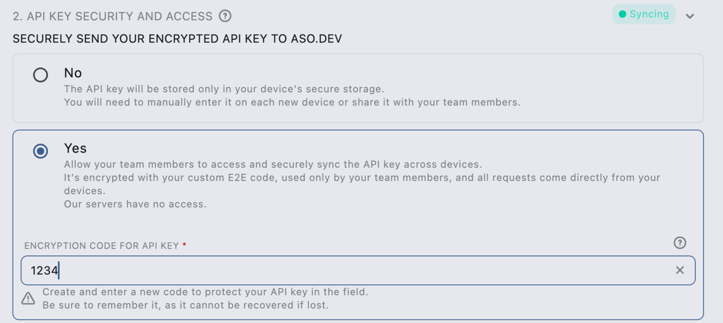
Task: Select the Yes radio button
Action: point(41,151)
